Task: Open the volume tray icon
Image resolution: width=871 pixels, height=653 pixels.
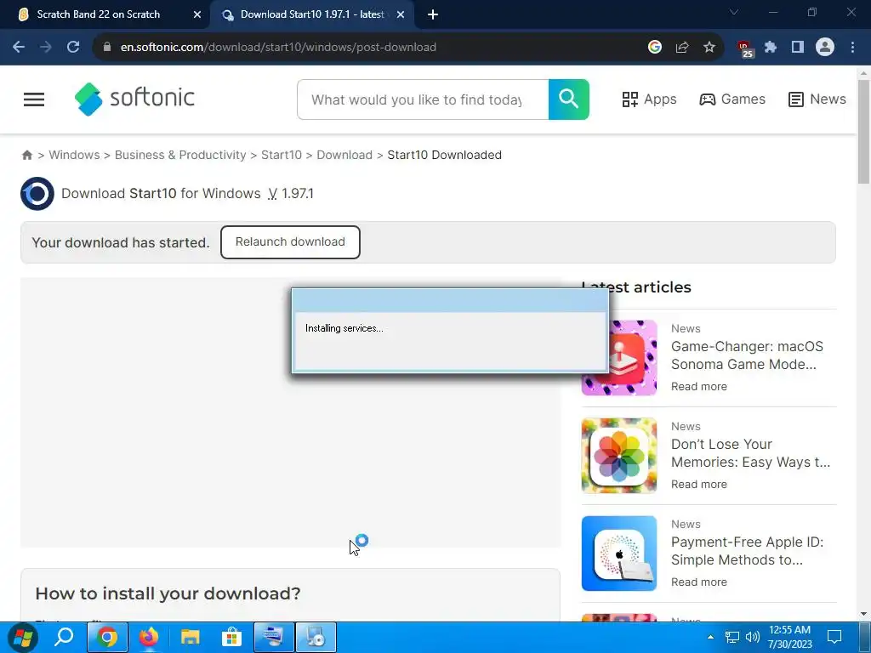Action: pos(753,638)
